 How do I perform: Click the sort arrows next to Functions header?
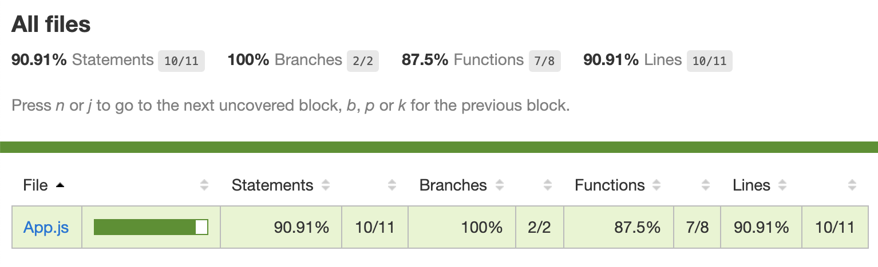pos(657,185)
